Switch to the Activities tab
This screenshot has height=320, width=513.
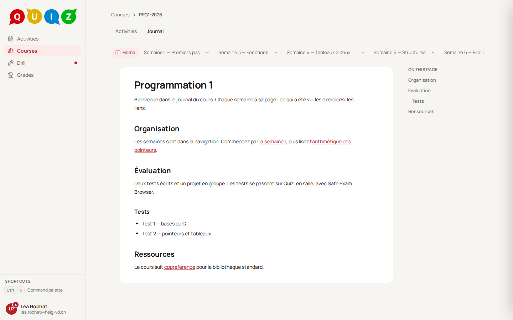tap(126, 31)
